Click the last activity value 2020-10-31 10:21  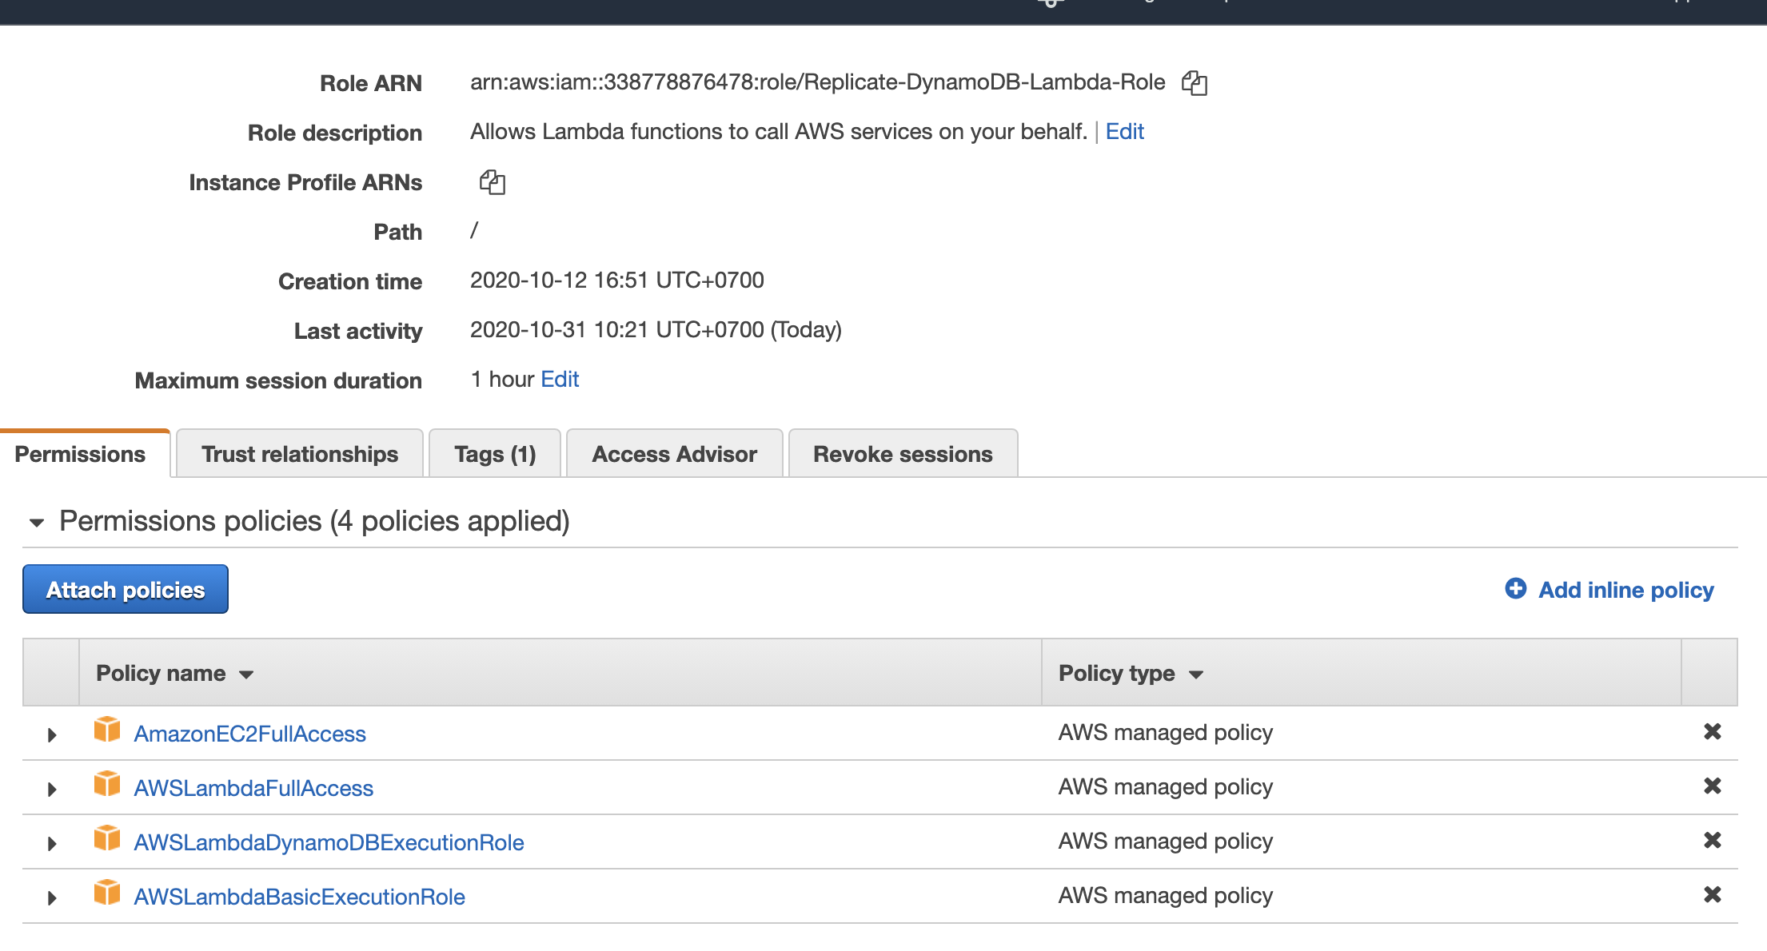pyautogui.click(x=656, y=329)
